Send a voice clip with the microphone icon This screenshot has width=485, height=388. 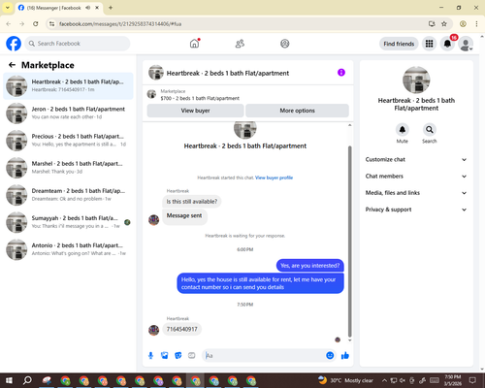click(150, 356)
